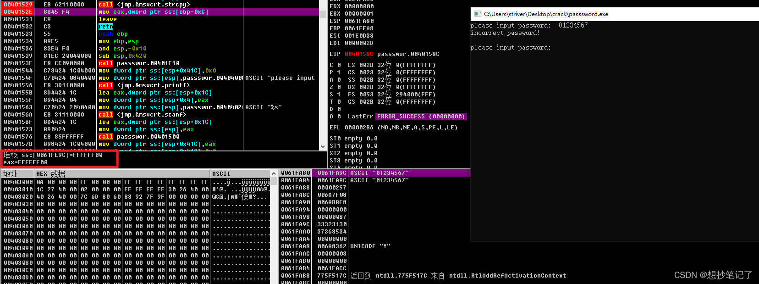This screenshot has height=284, width=759.
Task: Select the EDI register value 0000002D
Action: tap(359, 43)
